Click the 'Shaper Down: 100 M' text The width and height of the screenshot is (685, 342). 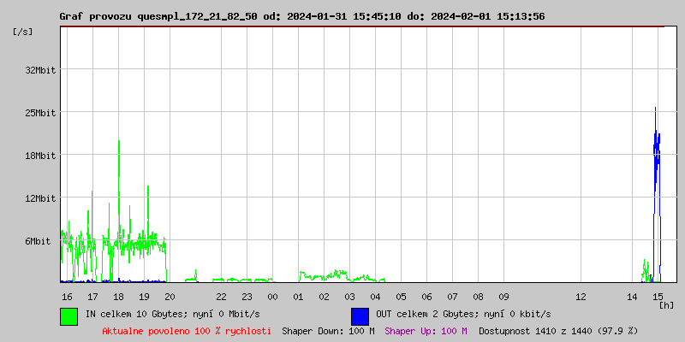tap(328, 331)
